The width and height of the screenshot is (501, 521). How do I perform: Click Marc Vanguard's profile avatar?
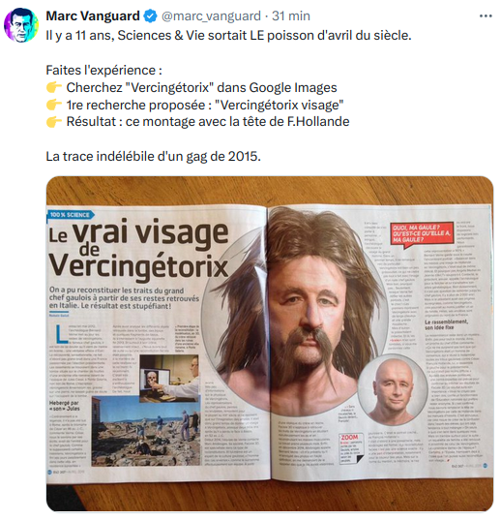[x=21, y=25]
